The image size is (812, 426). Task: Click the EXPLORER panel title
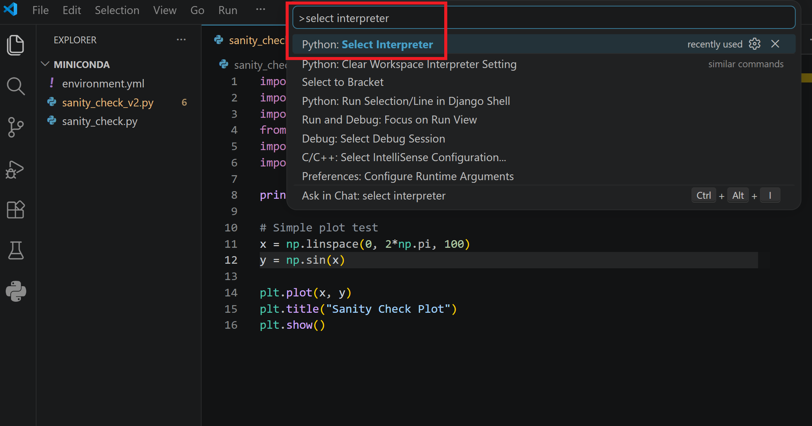tap(75, 40)
